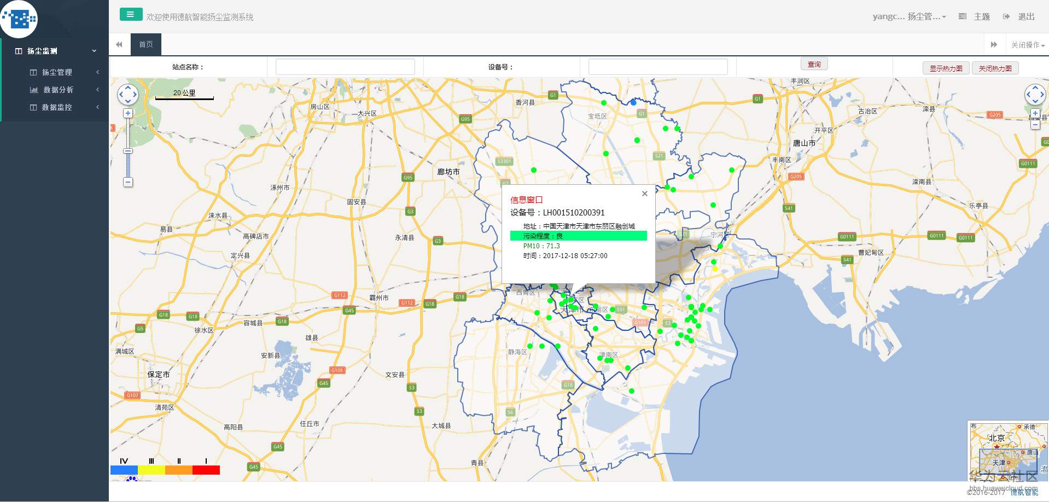Screen dimensions: 1049x502
Task: Zoom in with the plus above the zoom slider
Action: point(128,113)
